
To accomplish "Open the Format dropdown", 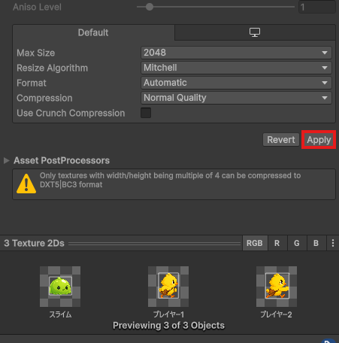I will coord(236,83).
